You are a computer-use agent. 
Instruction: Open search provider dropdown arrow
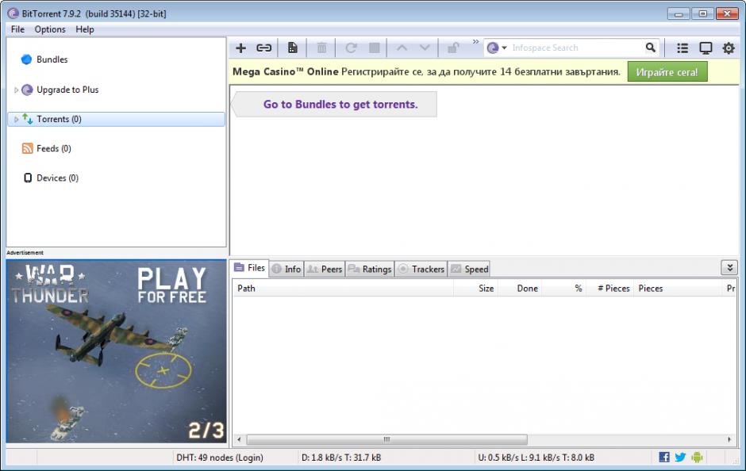pyautogui.click(x=504, y=48)
